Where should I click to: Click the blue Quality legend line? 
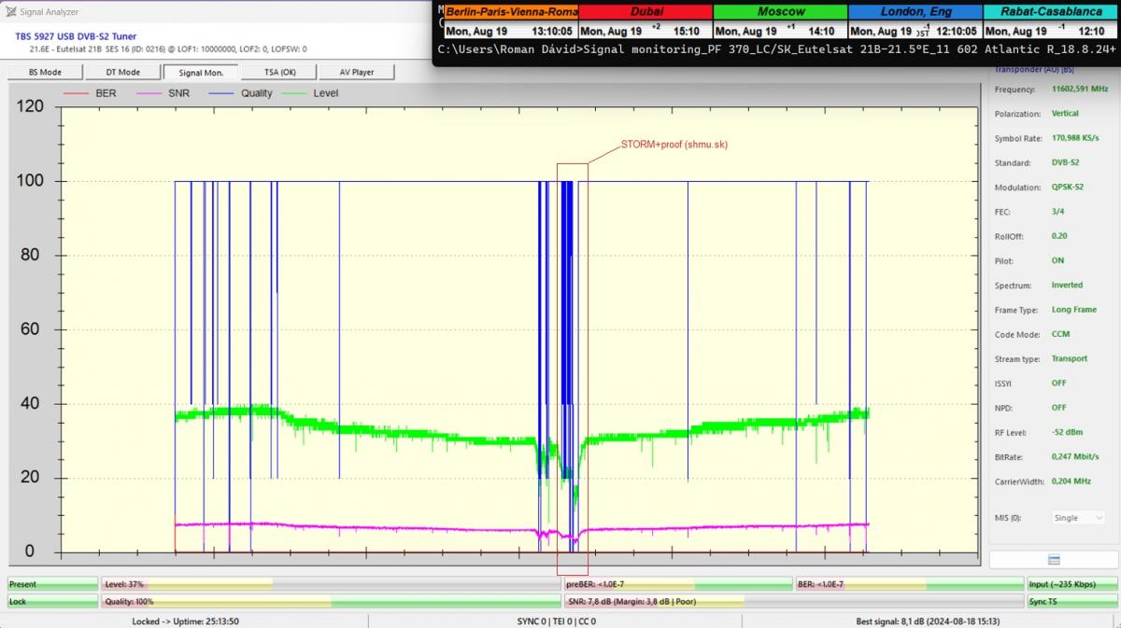[x=223, y=93]
